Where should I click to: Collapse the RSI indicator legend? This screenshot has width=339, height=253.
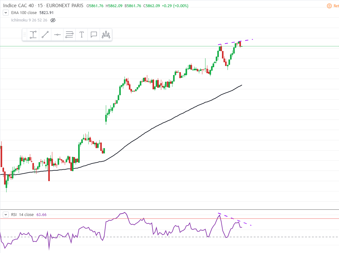[x=6, y=214]
